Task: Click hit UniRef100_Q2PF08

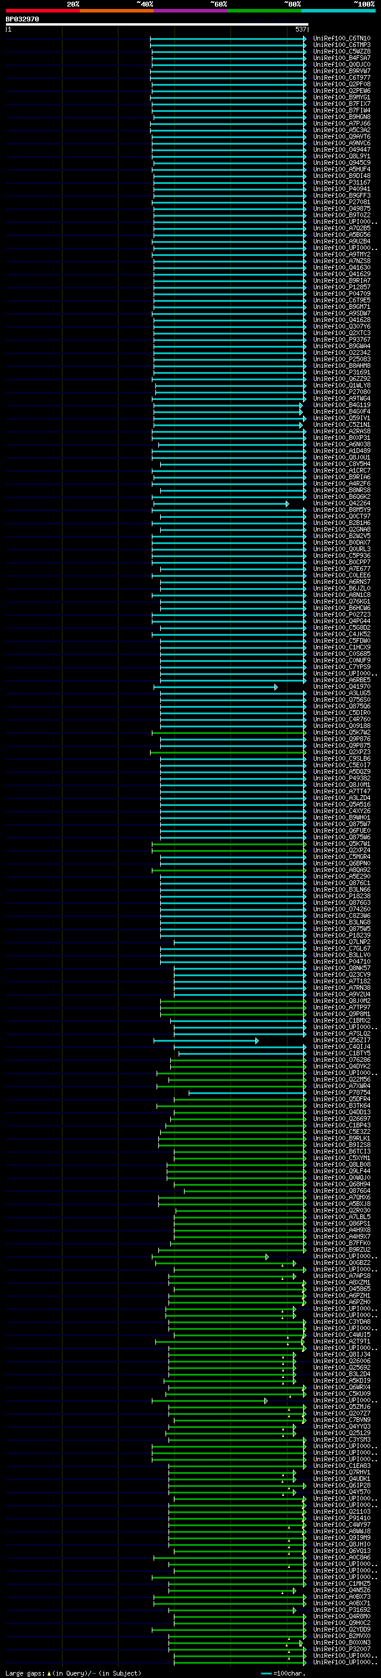Action: point(342,84)
